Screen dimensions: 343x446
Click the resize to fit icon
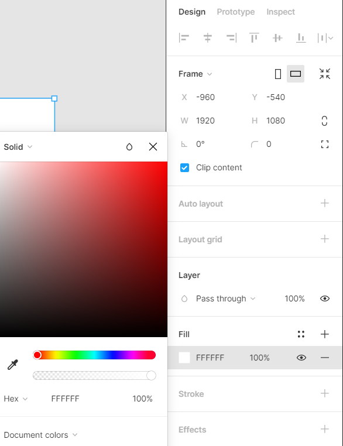click(x=324, y=74)
